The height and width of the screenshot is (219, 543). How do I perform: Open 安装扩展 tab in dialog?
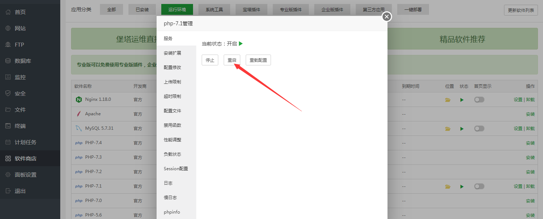pyautogui.click(x=176, y=53)
